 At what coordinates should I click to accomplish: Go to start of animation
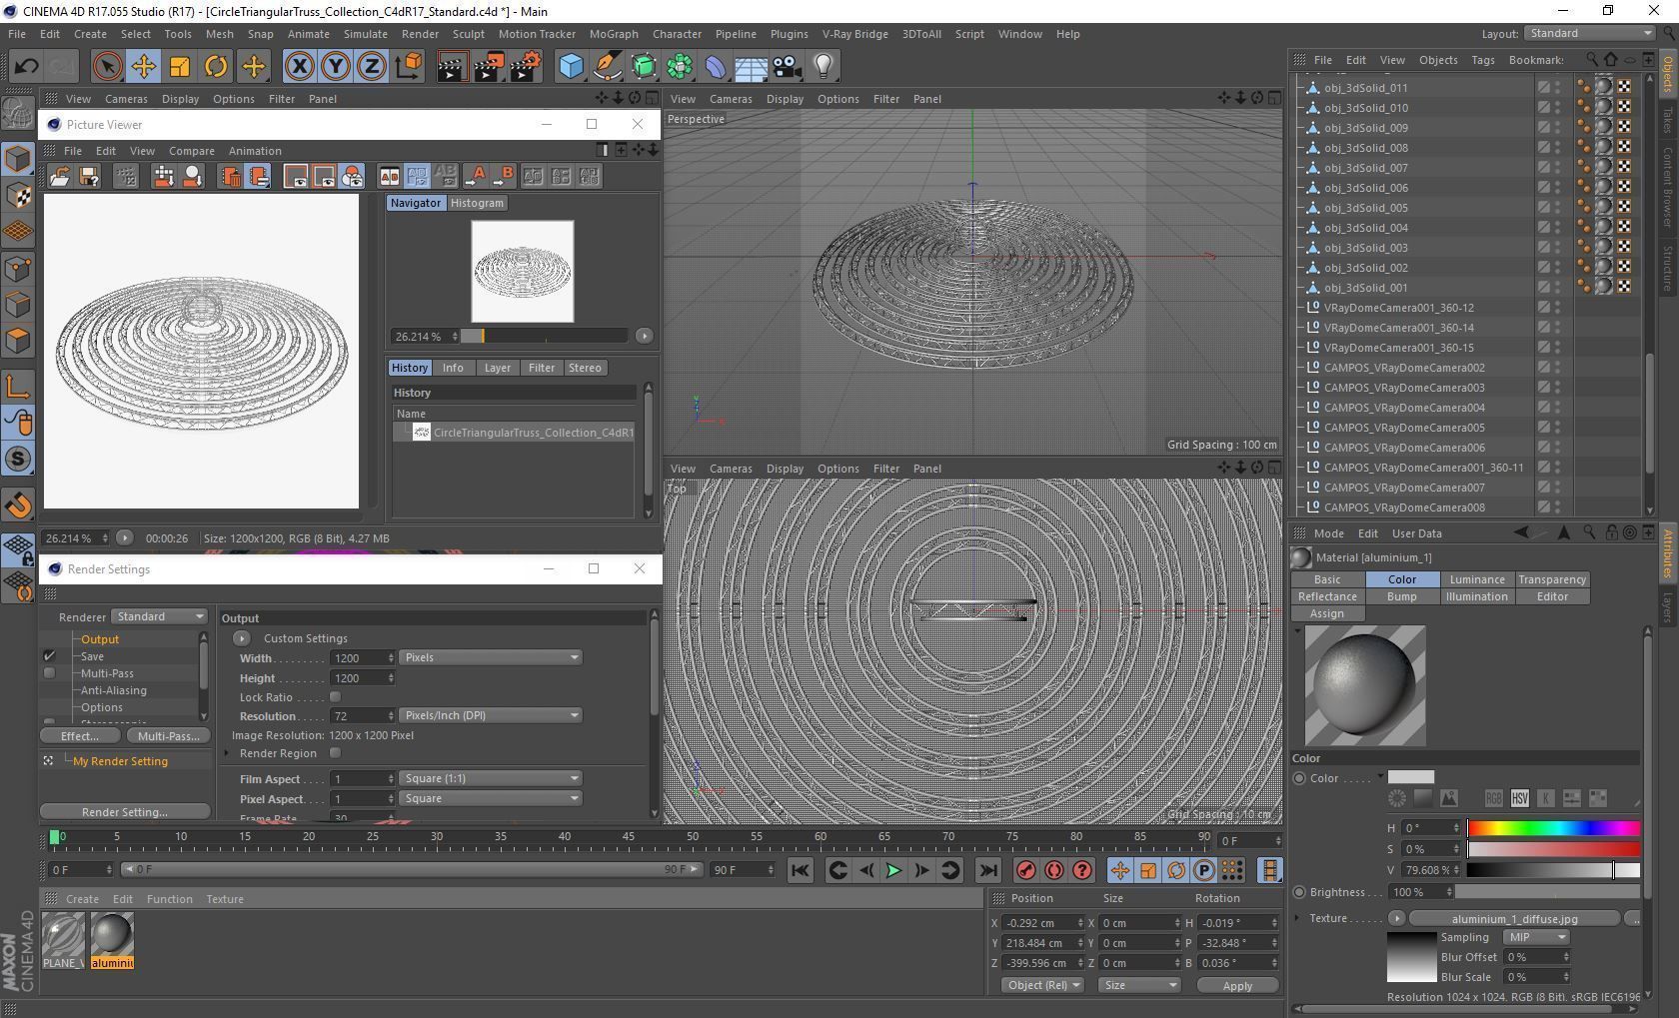click(x=800, y=870)
